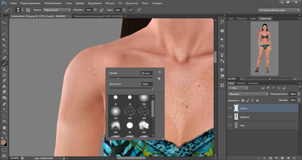Open the History panel icon
The width and height of the screenshot is (302, 160).
click(x=222, y=22)
